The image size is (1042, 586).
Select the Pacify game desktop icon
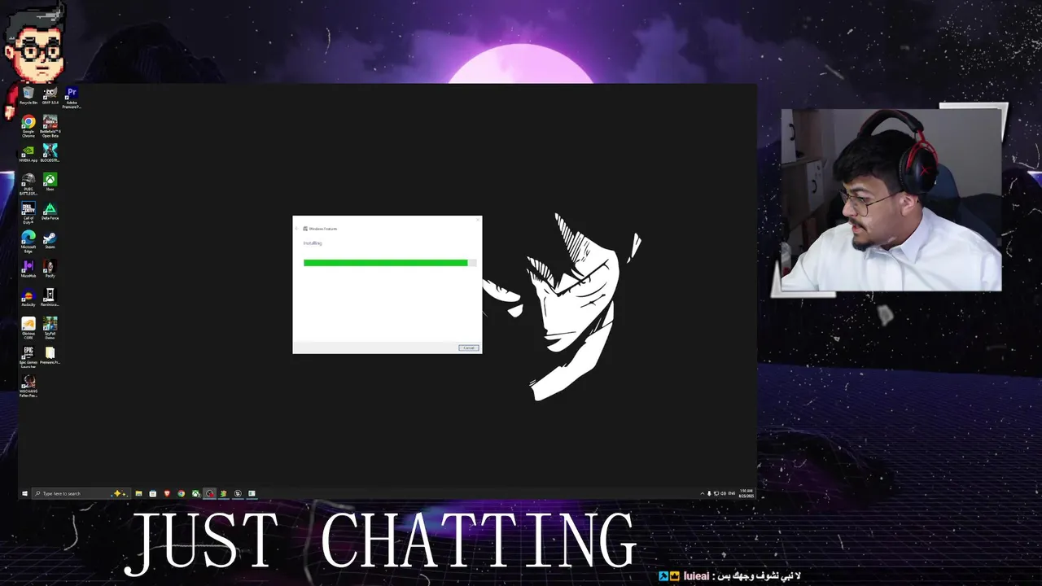[x=50, y=269]
